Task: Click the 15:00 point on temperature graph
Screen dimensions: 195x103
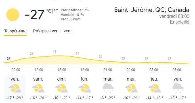Action: point(62,56)
